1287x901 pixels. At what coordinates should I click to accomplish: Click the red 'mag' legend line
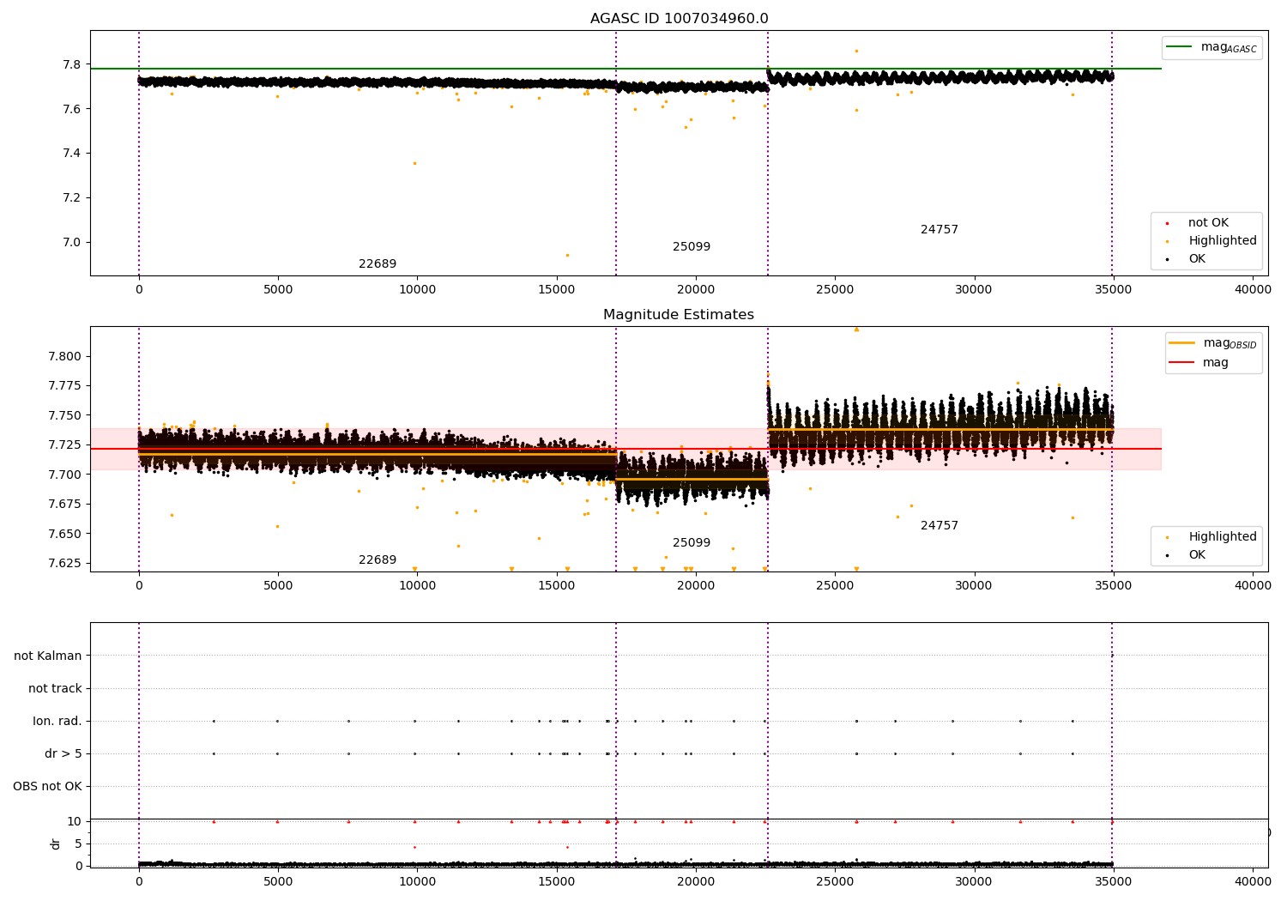1181,363
